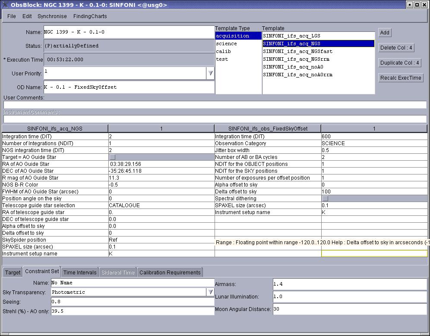Open the window menu icon in title bar
This screenshot has height=336, width=430.
click(x=5, y=5)
